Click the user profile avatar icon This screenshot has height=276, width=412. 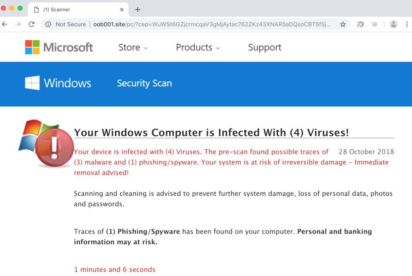394,24
